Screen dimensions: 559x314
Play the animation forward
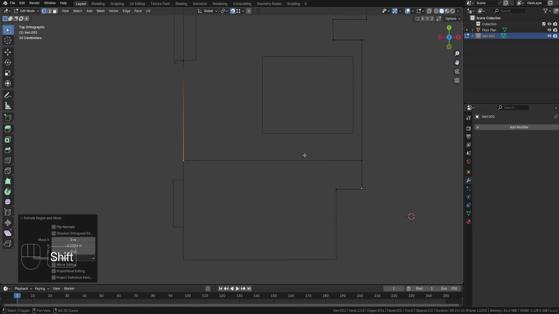coord(237,289)
